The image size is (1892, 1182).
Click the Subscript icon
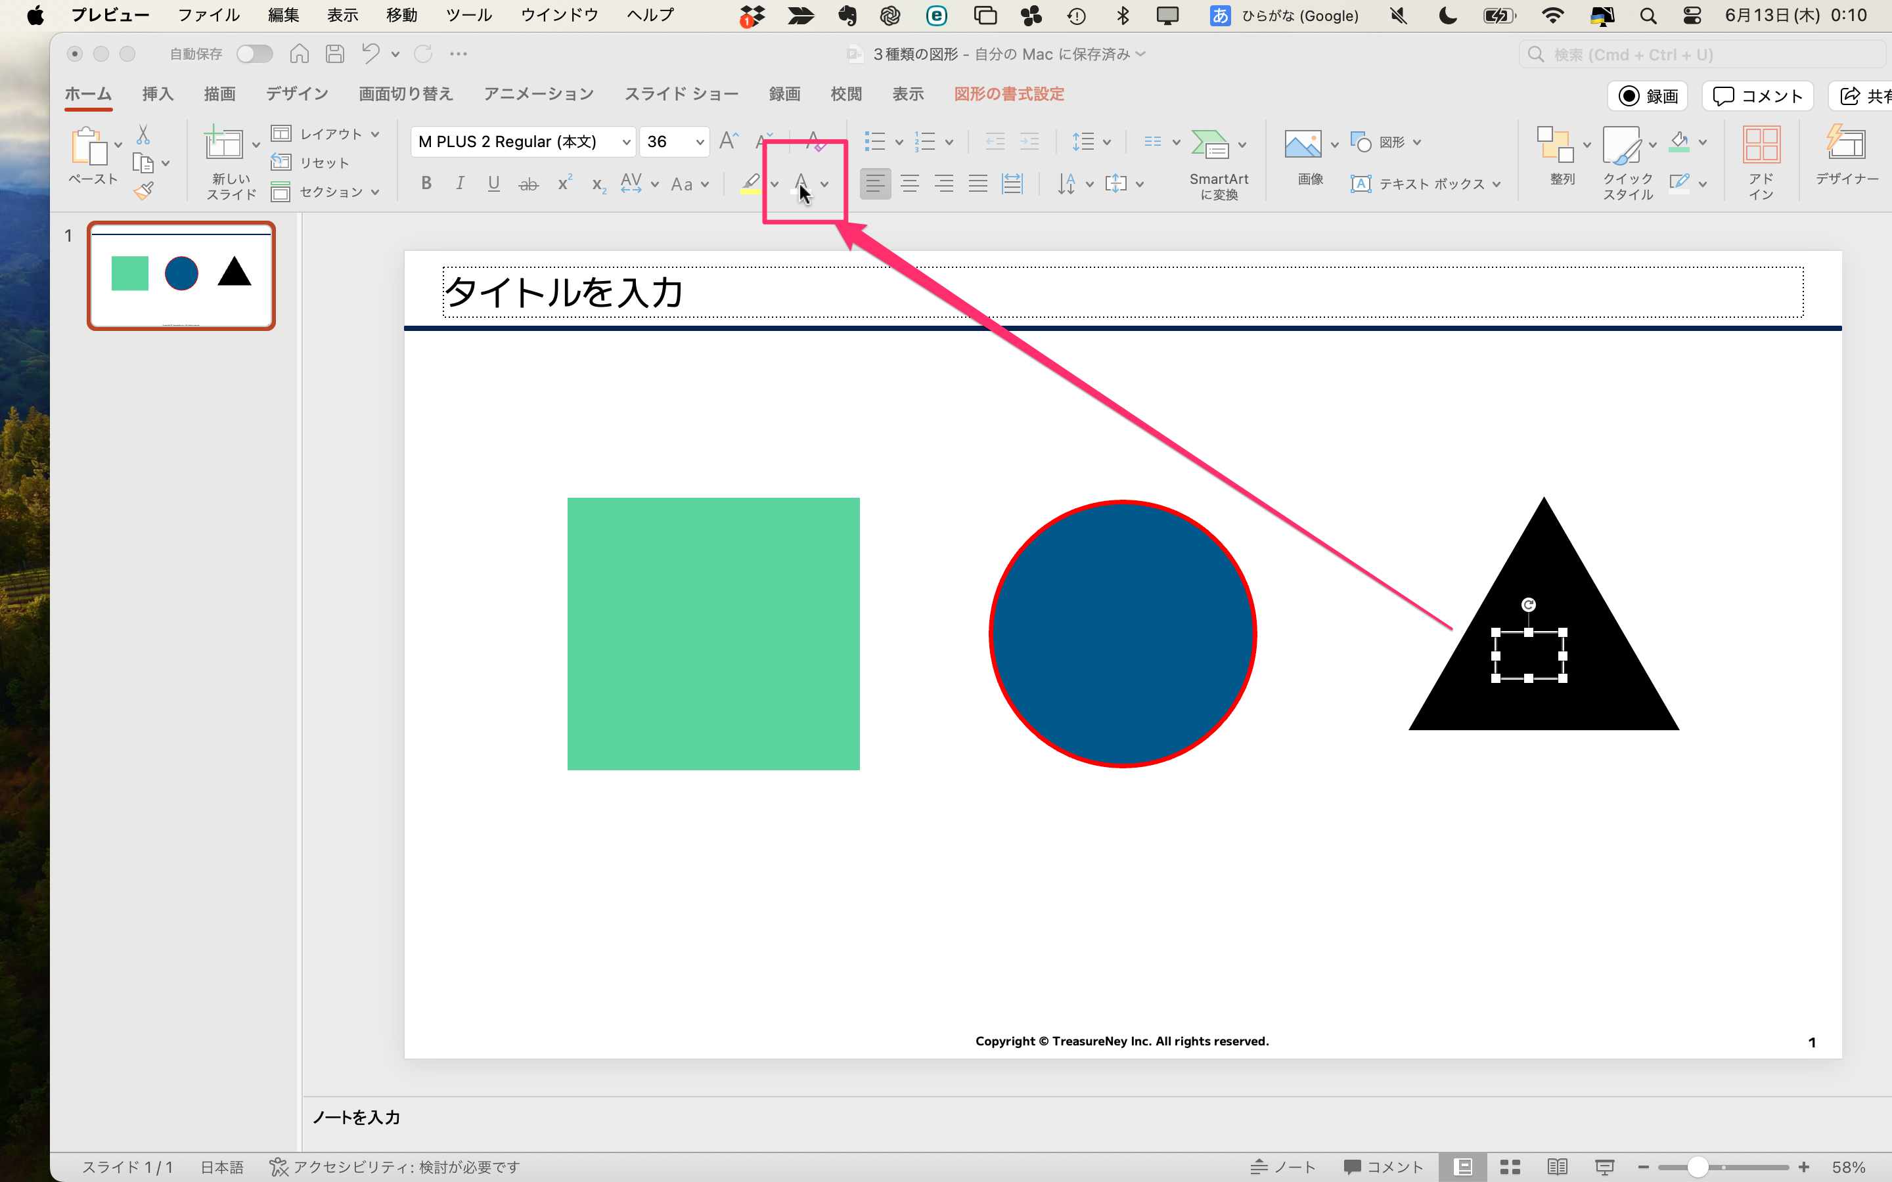[599, 185]
